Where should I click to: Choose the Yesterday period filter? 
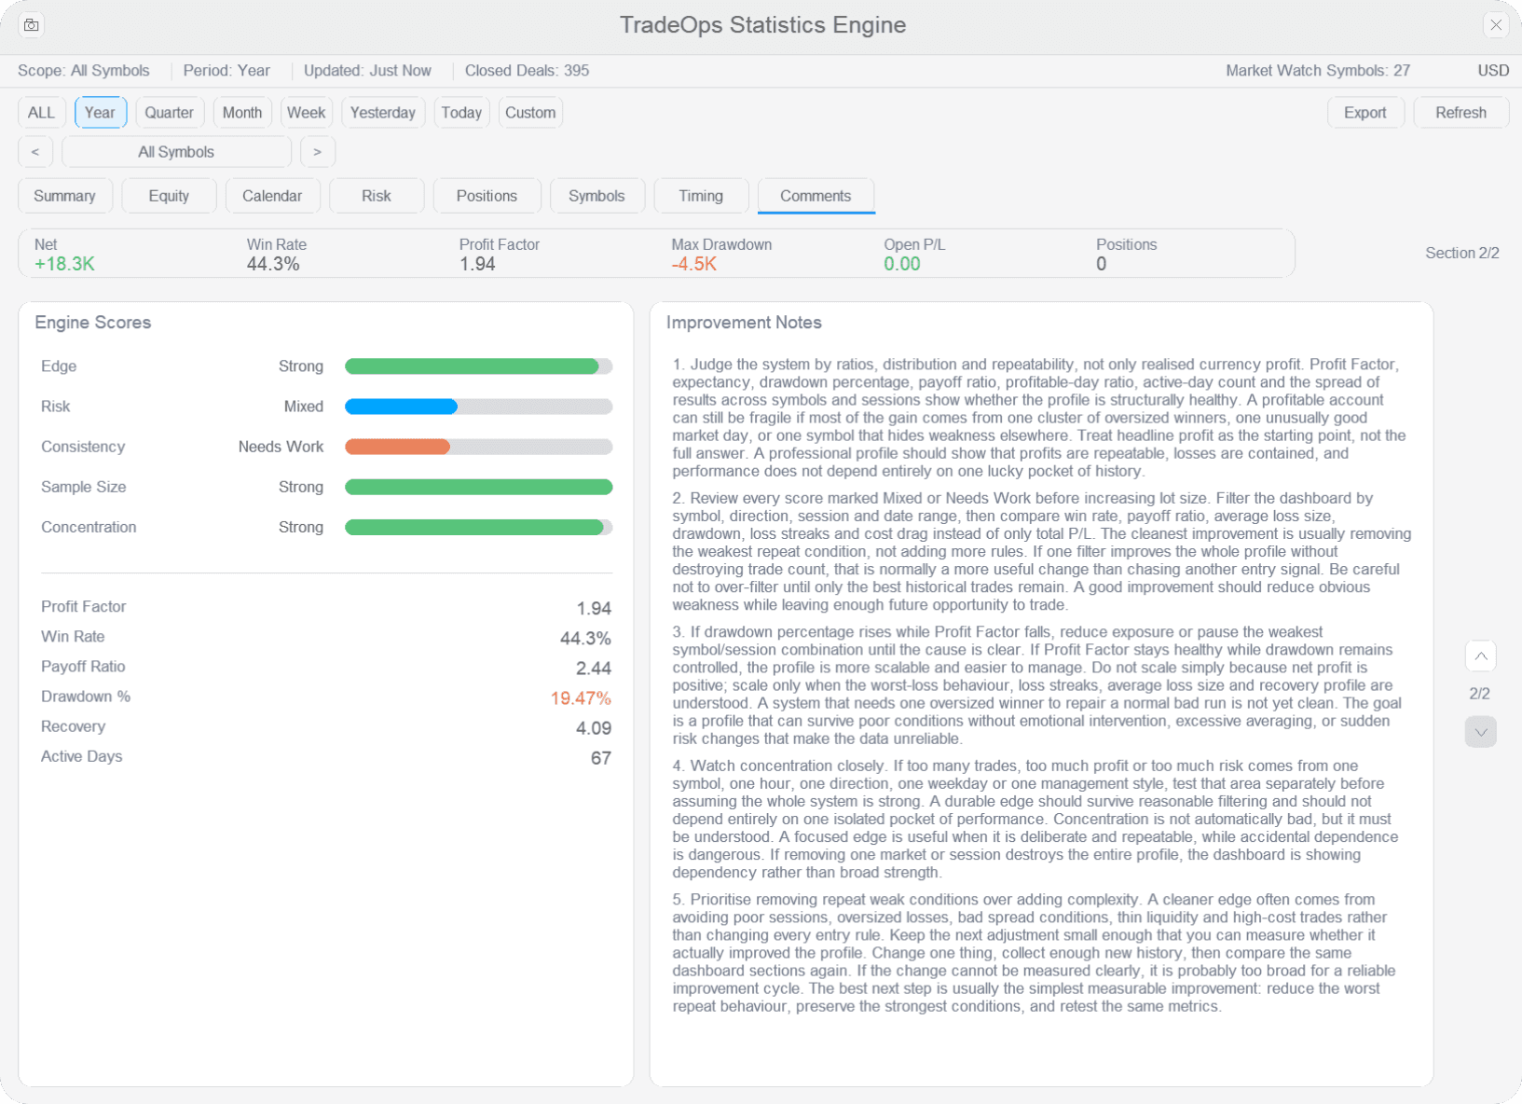click(383, 113)
